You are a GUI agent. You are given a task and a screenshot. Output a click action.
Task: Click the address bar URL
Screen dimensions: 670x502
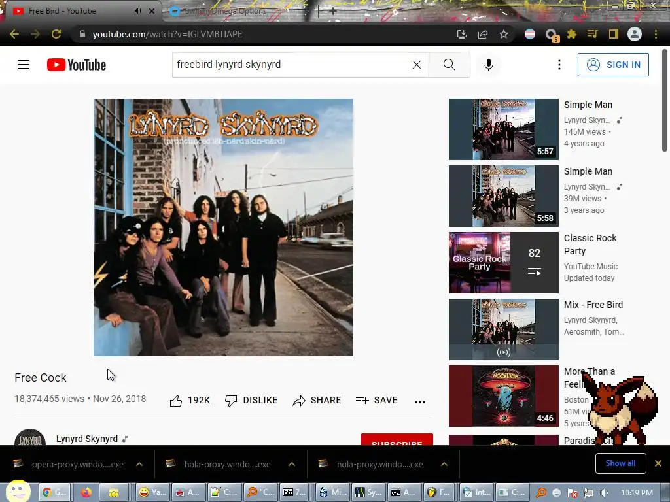click(167, 34)
